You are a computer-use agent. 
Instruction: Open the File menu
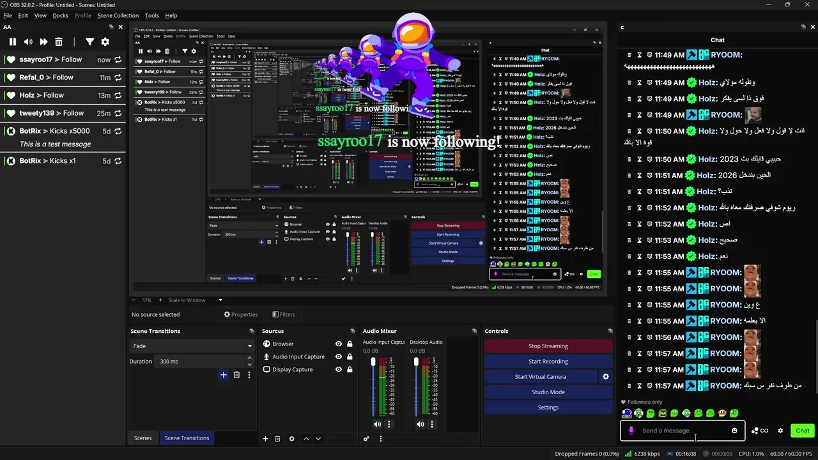click(x=8, y=15)
